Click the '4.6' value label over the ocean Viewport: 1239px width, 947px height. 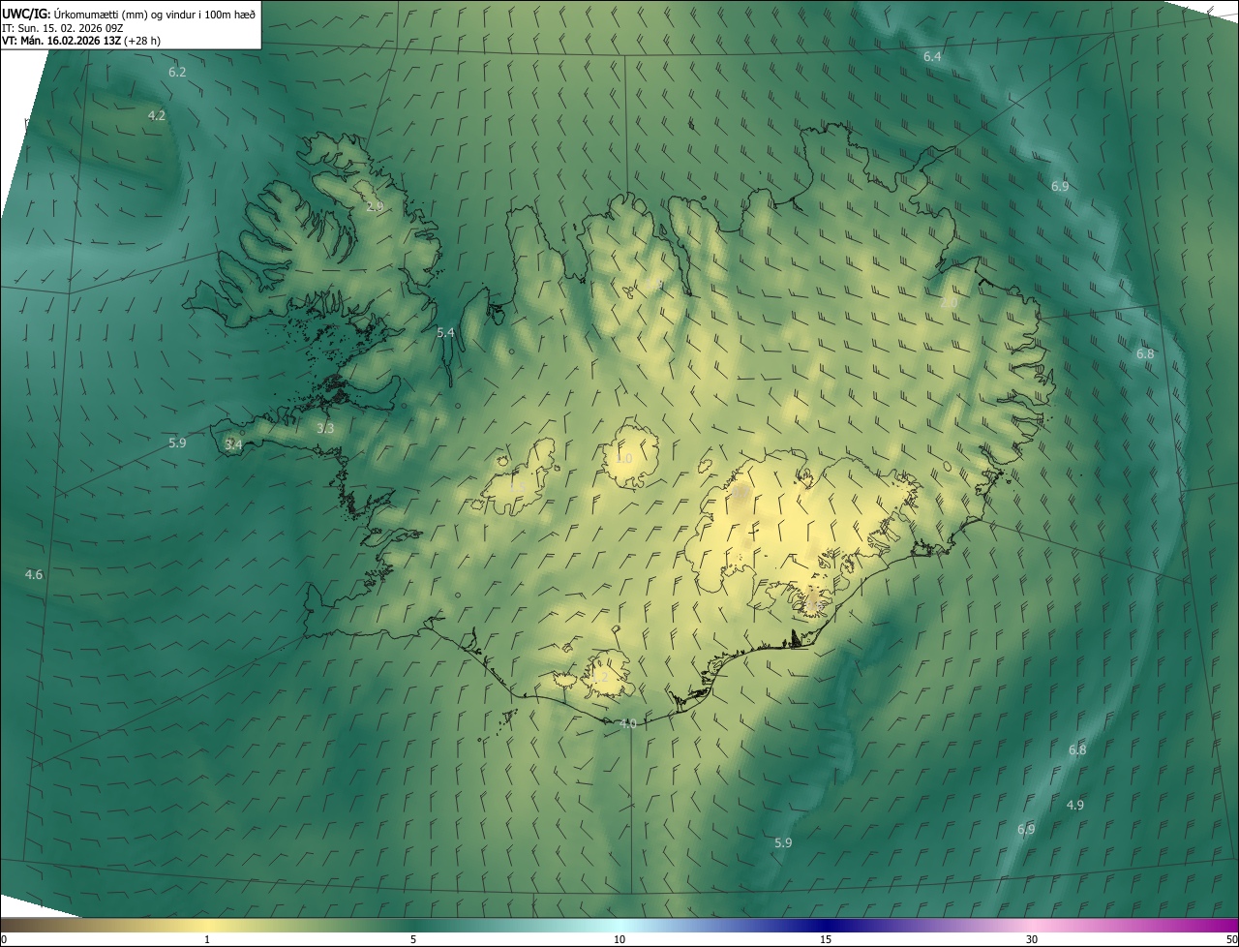pos(34,574)
